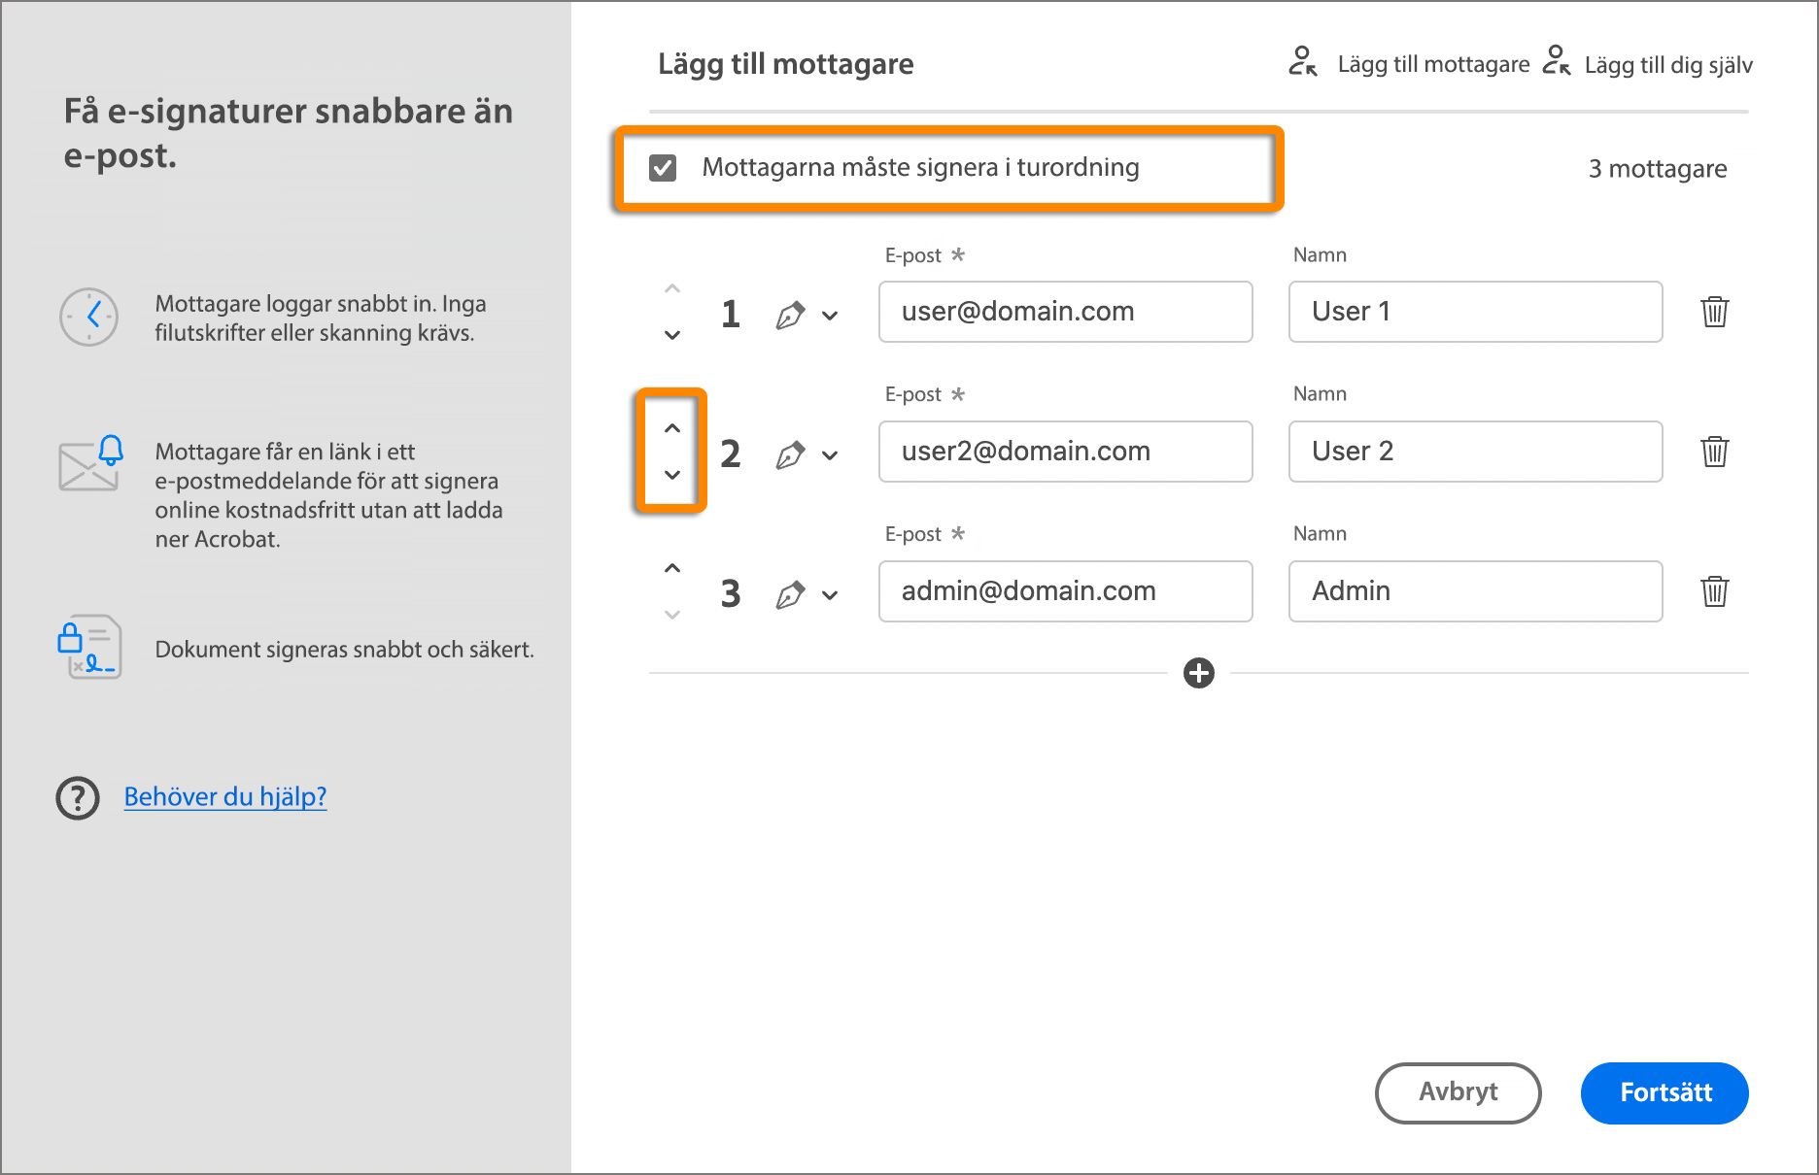Delete recipient User 1 with trash icon
This screenshot has width=1819, height=1175.
[1715, 312]
